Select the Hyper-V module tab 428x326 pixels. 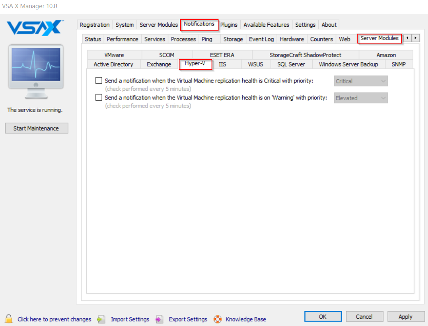click(195, 64)
